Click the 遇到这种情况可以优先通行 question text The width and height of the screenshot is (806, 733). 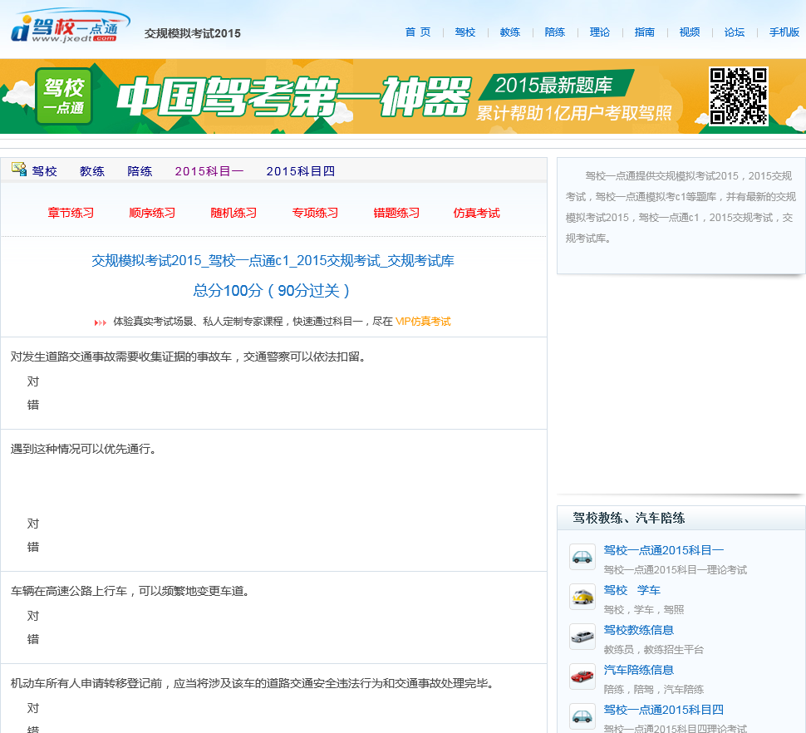point(84,449)
